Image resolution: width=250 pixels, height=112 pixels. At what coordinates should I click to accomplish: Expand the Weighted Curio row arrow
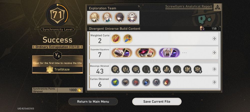point(214,39)
